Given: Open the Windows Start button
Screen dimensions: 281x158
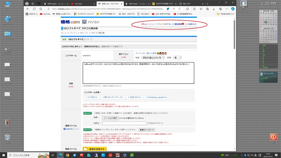Looking at the screenshot, I should click(x=3, y=155).
